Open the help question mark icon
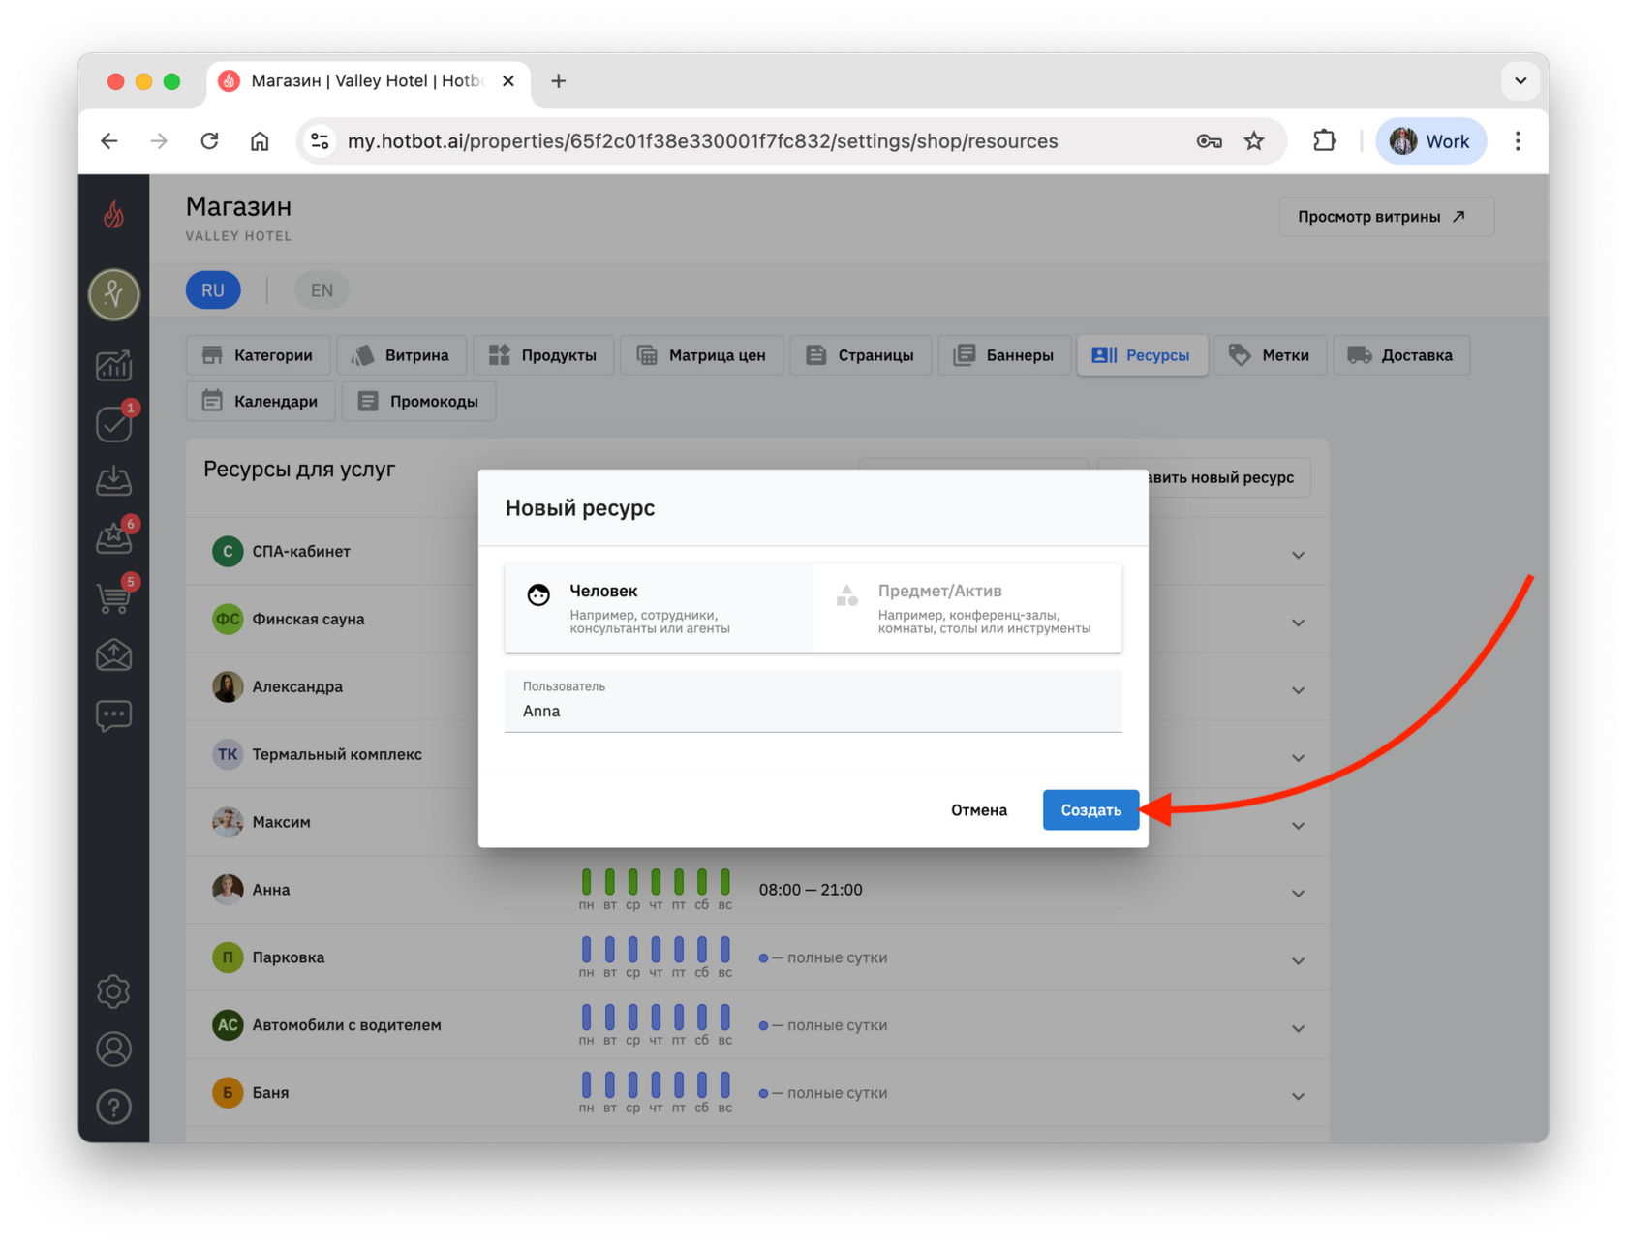Image resolution: width=1627 pixels, height=1246 pixels. [x=114, y=1107]
